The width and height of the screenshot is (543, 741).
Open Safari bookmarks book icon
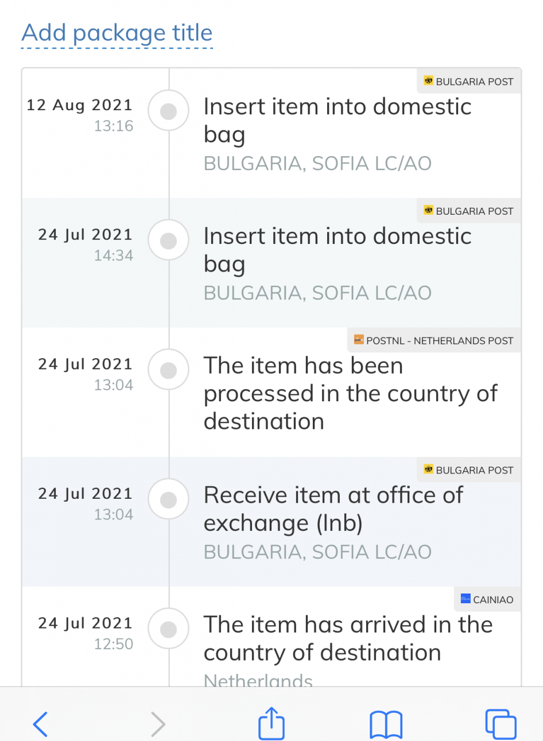click(x=386, y=724)
